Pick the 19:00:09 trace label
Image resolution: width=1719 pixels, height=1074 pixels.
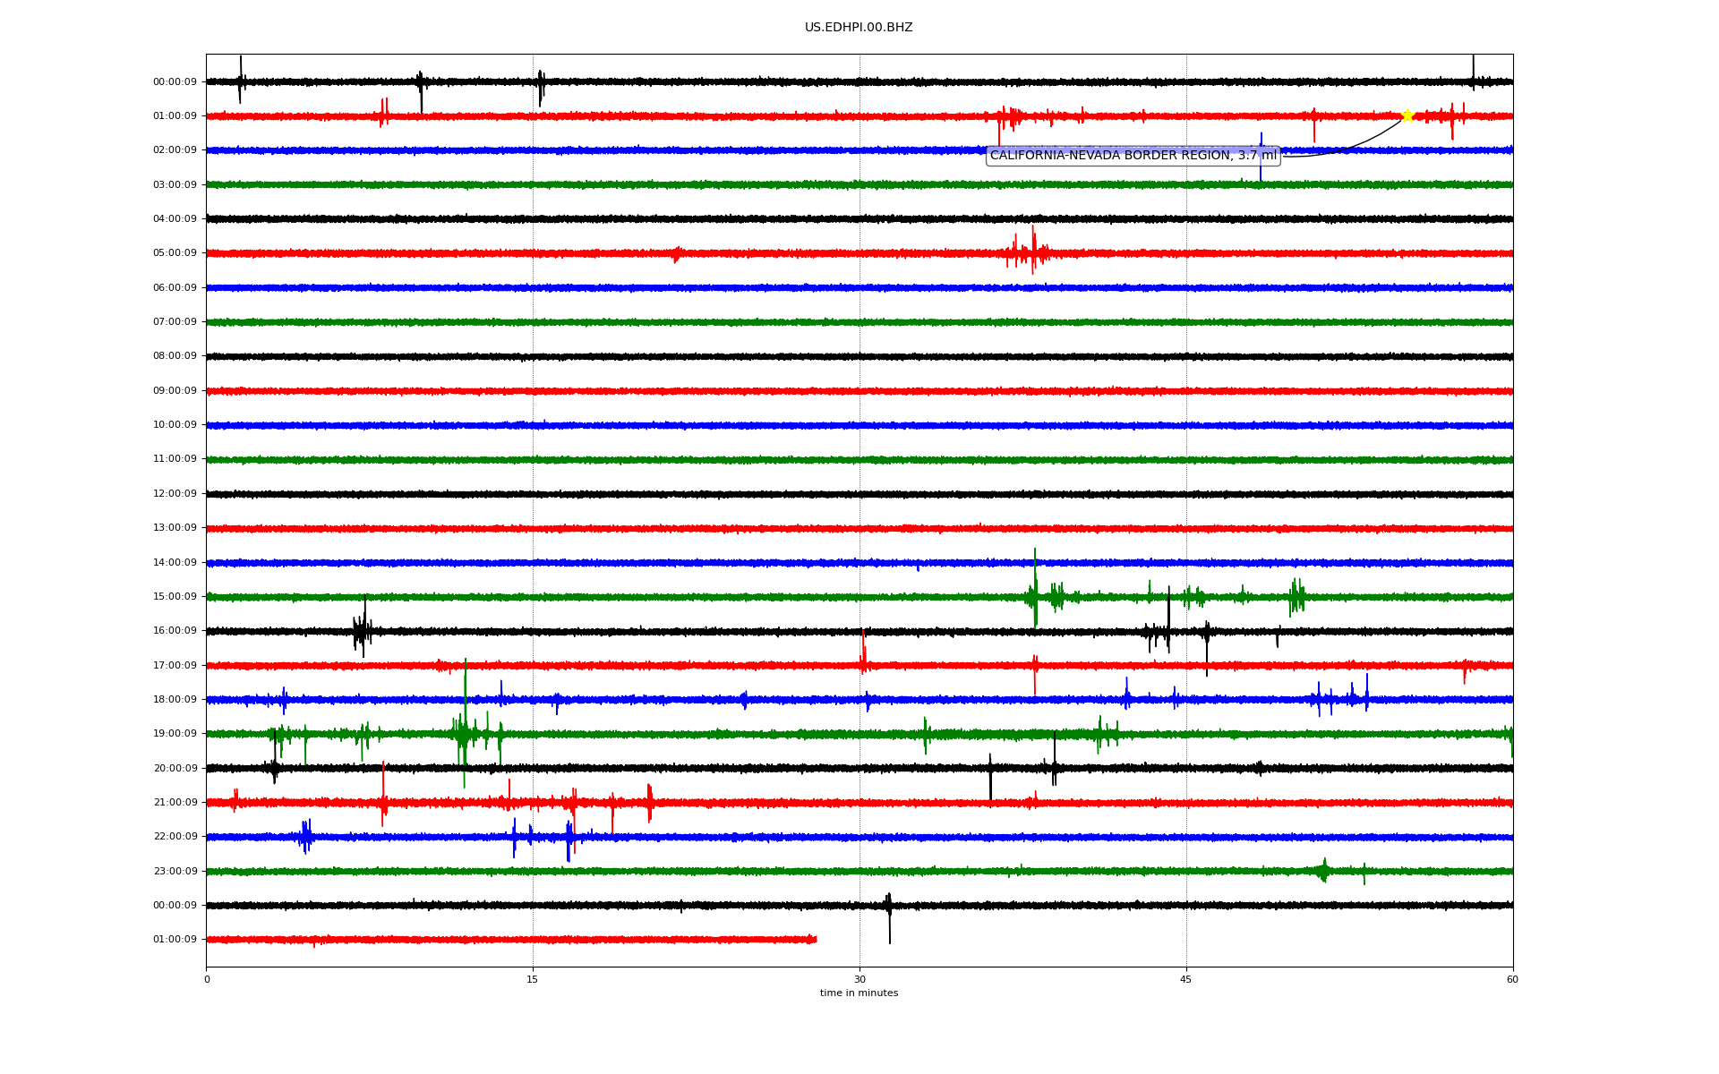pos(175,734)
